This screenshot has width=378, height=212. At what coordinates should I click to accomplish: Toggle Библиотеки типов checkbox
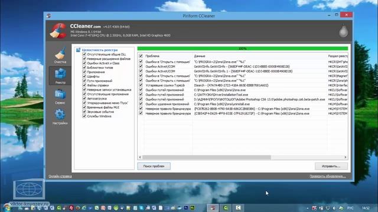point(84,68)
